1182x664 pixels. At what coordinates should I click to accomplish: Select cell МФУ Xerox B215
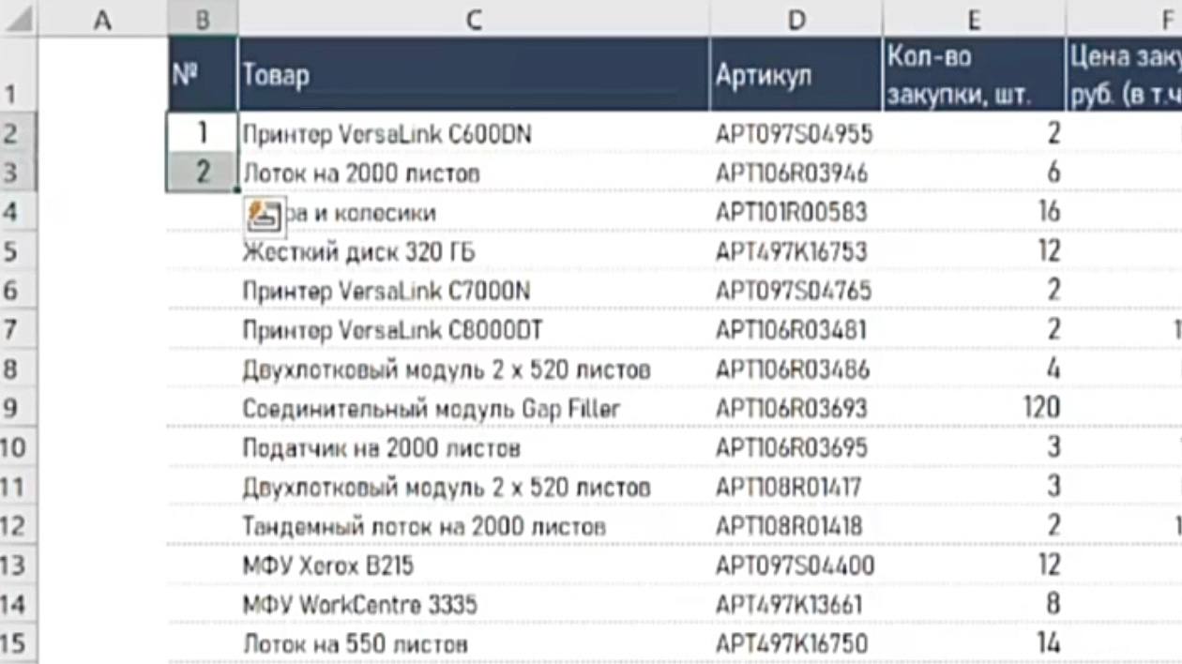(474, 566)
